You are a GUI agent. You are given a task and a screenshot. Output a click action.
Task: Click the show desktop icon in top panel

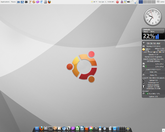pos(18,2)
